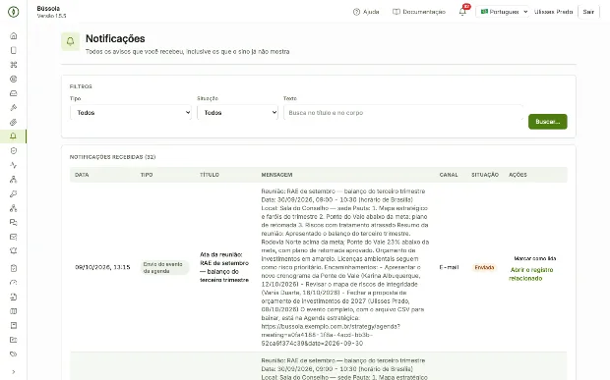The width and height of the screenshot is (610, 380).
Task: Open the Situação filter dropdown
Action: (x=238, y=113)
